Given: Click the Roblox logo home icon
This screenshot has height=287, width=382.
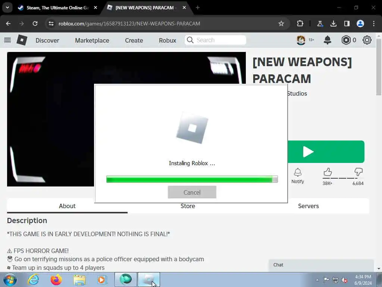Looking at the screenshot, I should [x=22, y=40].
